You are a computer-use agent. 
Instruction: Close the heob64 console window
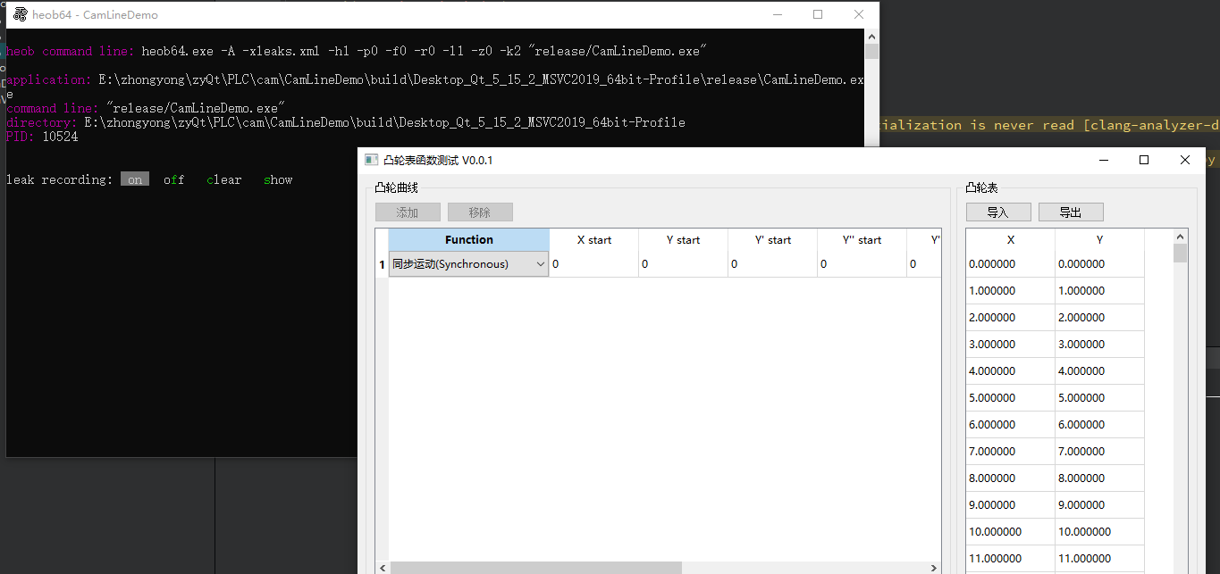pos(859,14)
